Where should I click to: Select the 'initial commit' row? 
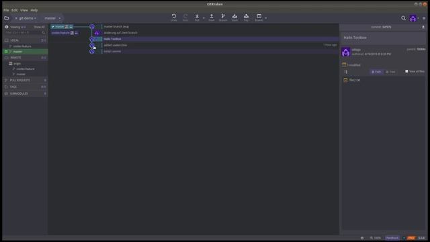[x=220, y=51]
